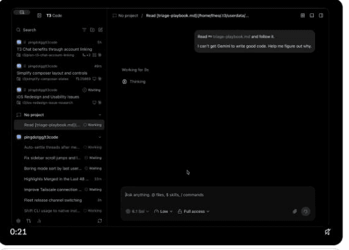
Task: Click the branch icon beside simplify-composer path
Action: 18,79
